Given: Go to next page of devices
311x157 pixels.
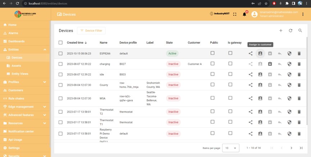Looking at the screenshot, I should point(291,148).
